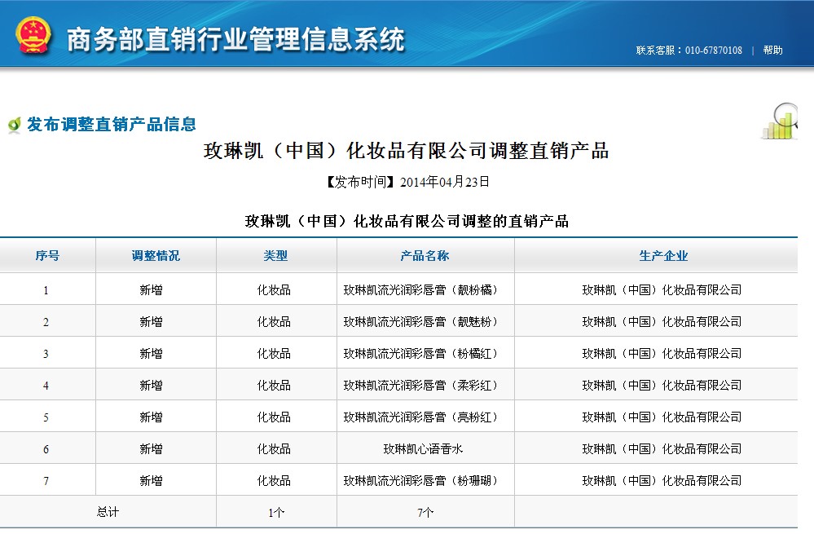Click the 产品名称 column header

pos(425,256)
